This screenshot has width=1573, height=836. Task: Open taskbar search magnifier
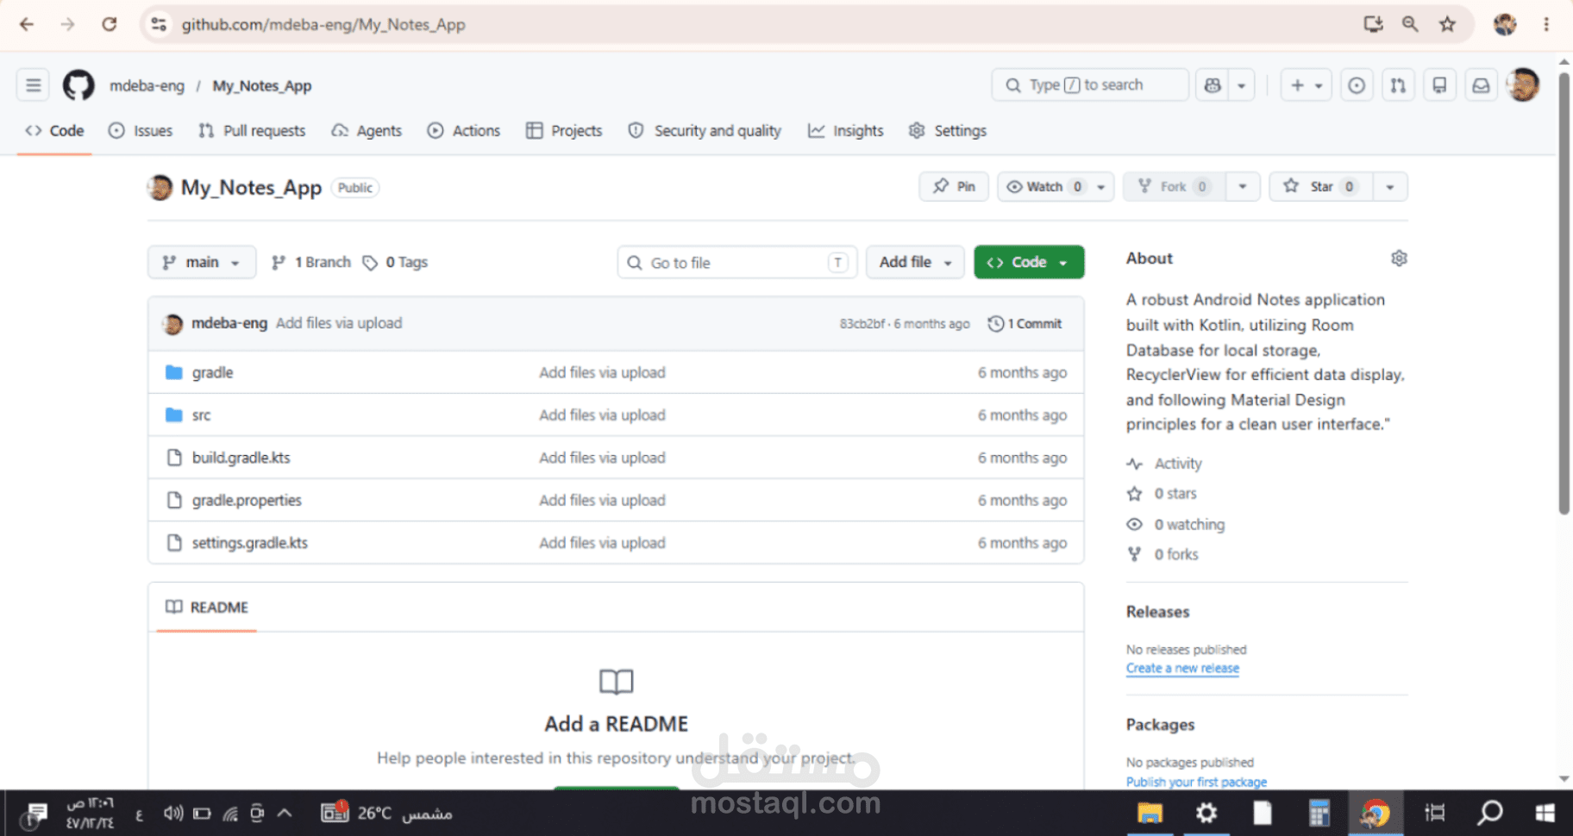point(1490,813)
